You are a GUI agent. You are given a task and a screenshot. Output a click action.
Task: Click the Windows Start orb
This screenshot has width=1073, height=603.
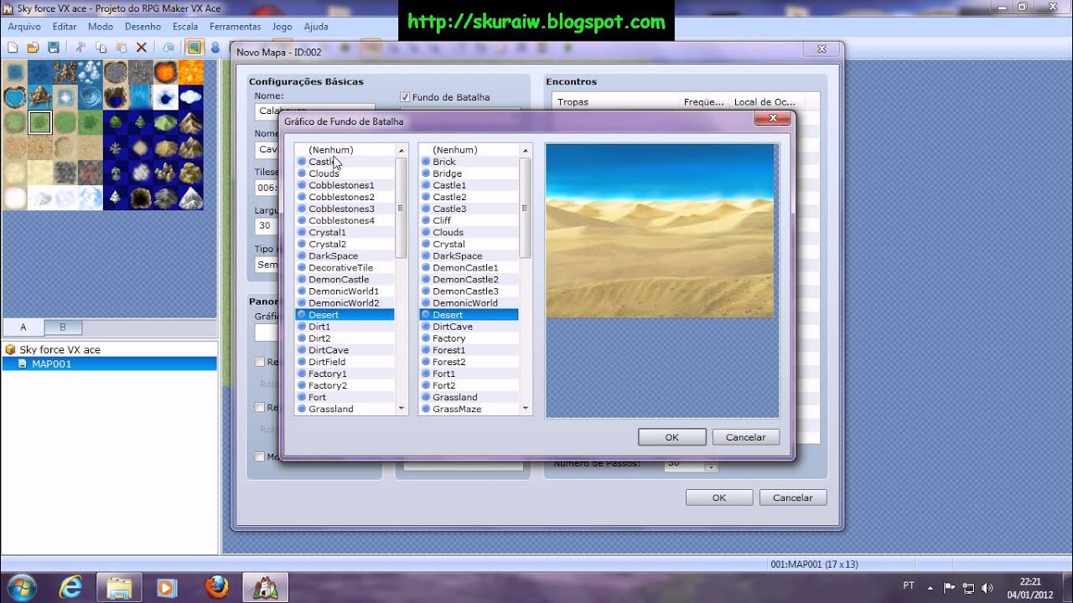[21, 587]
